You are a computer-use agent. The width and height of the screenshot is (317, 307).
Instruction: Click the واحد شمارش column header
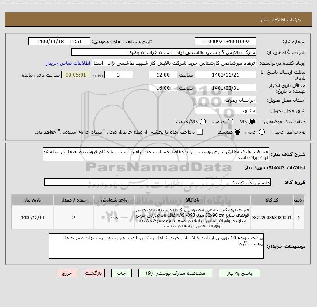tap(114, 200)
